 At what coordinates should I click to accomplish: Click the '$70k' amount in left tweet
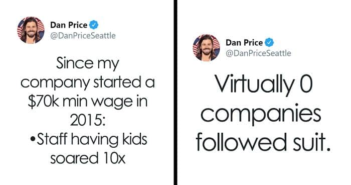[43, 102]
